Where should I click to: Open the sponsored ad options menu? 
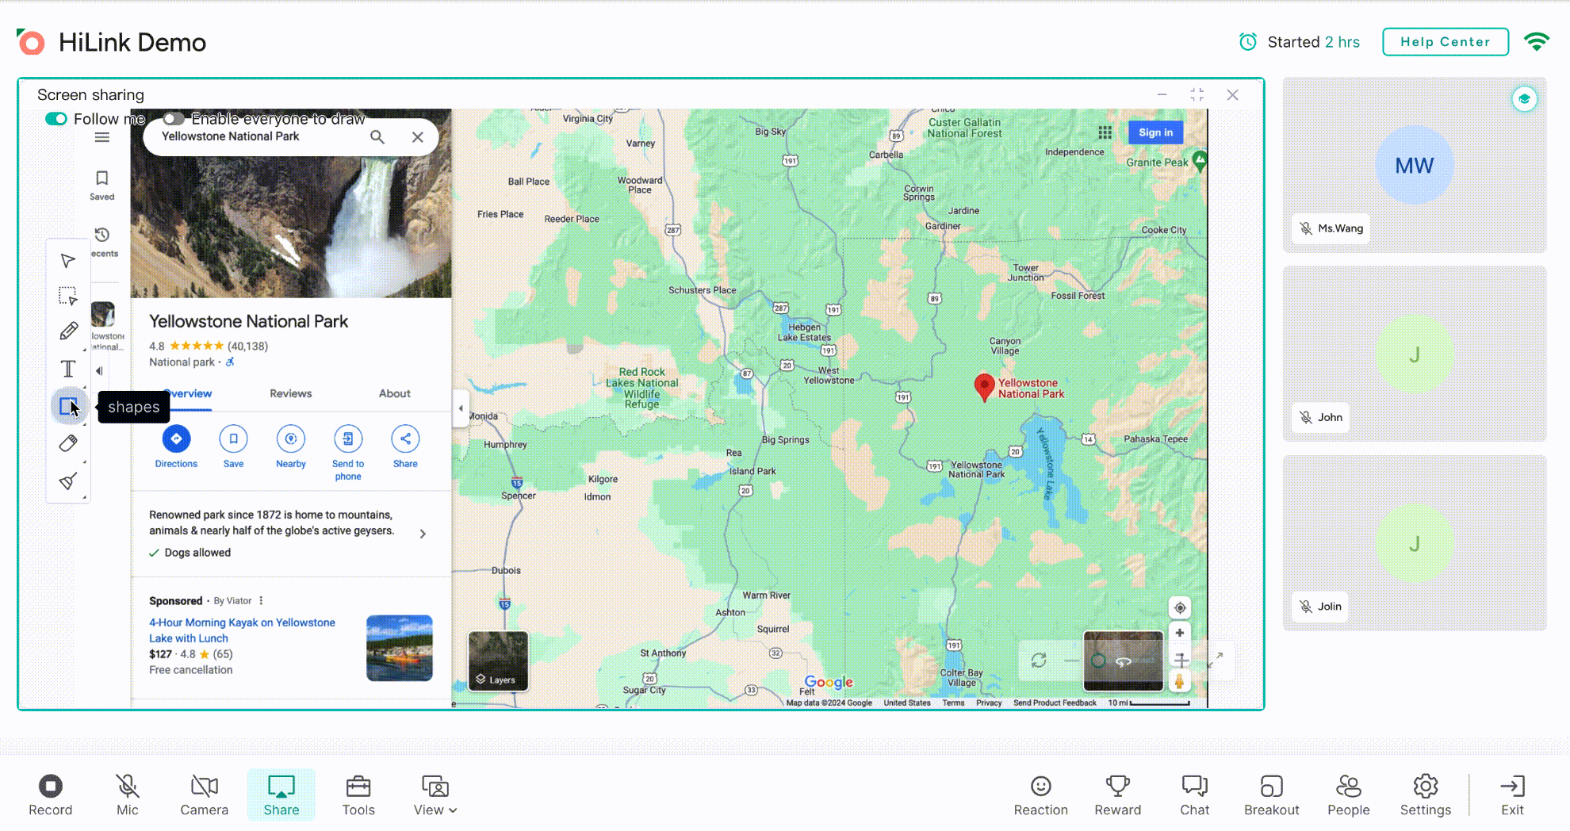[x=261, y=600]
